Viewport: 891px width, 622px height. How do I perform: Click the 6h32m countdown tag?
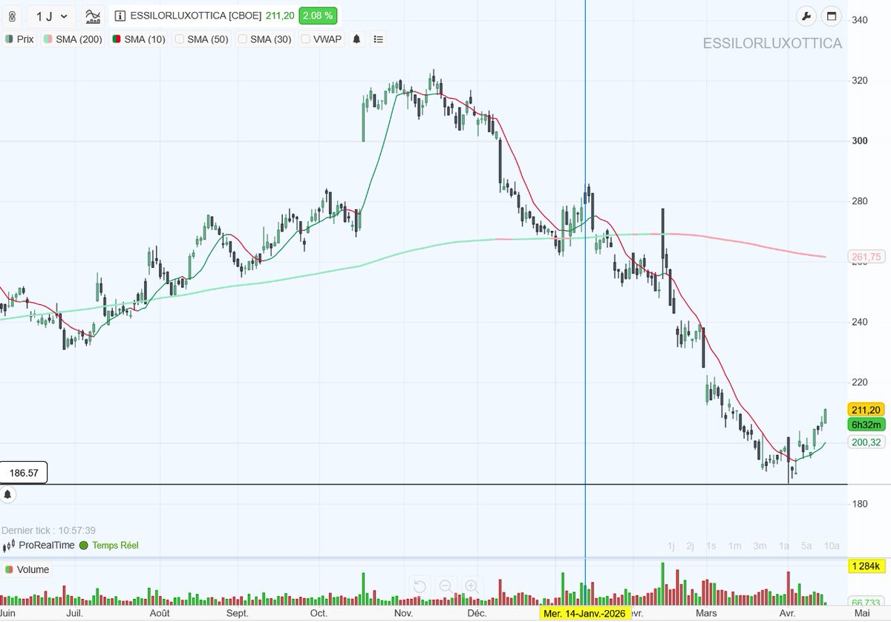866,425
